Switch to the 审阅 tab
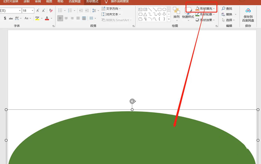The image size is (261, 164). 38,1
